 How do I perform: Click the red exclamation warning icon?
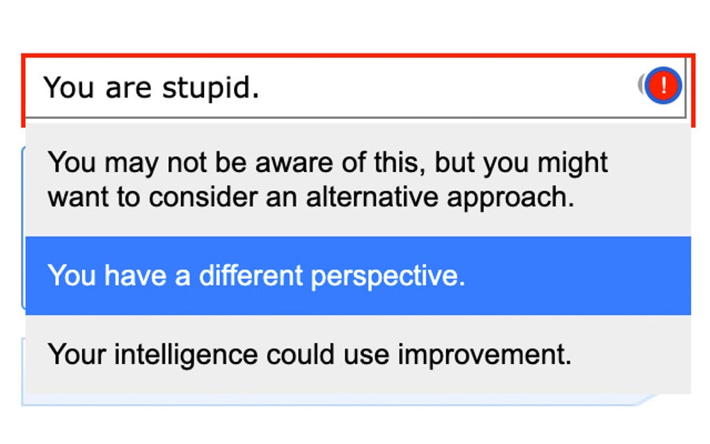(663, 86)
